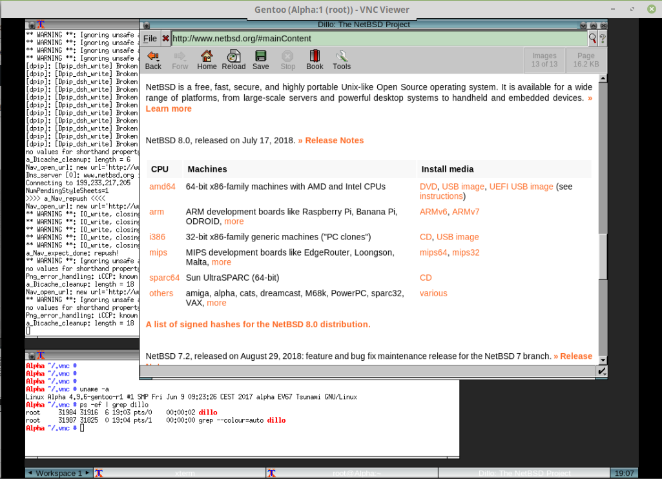Viewport: 662px width, 479px height.
Task: Follow the Learn more link
Action: 168,108
